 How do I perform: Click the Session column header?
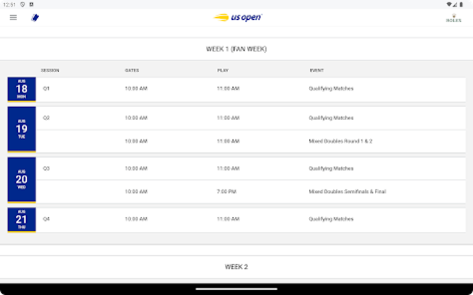(50, 71)
